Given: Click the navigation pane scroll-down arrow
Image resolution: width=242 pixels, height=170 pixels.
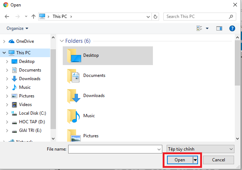Looking at the screenshot, I should pyautogui.click(x=53, y=139).
